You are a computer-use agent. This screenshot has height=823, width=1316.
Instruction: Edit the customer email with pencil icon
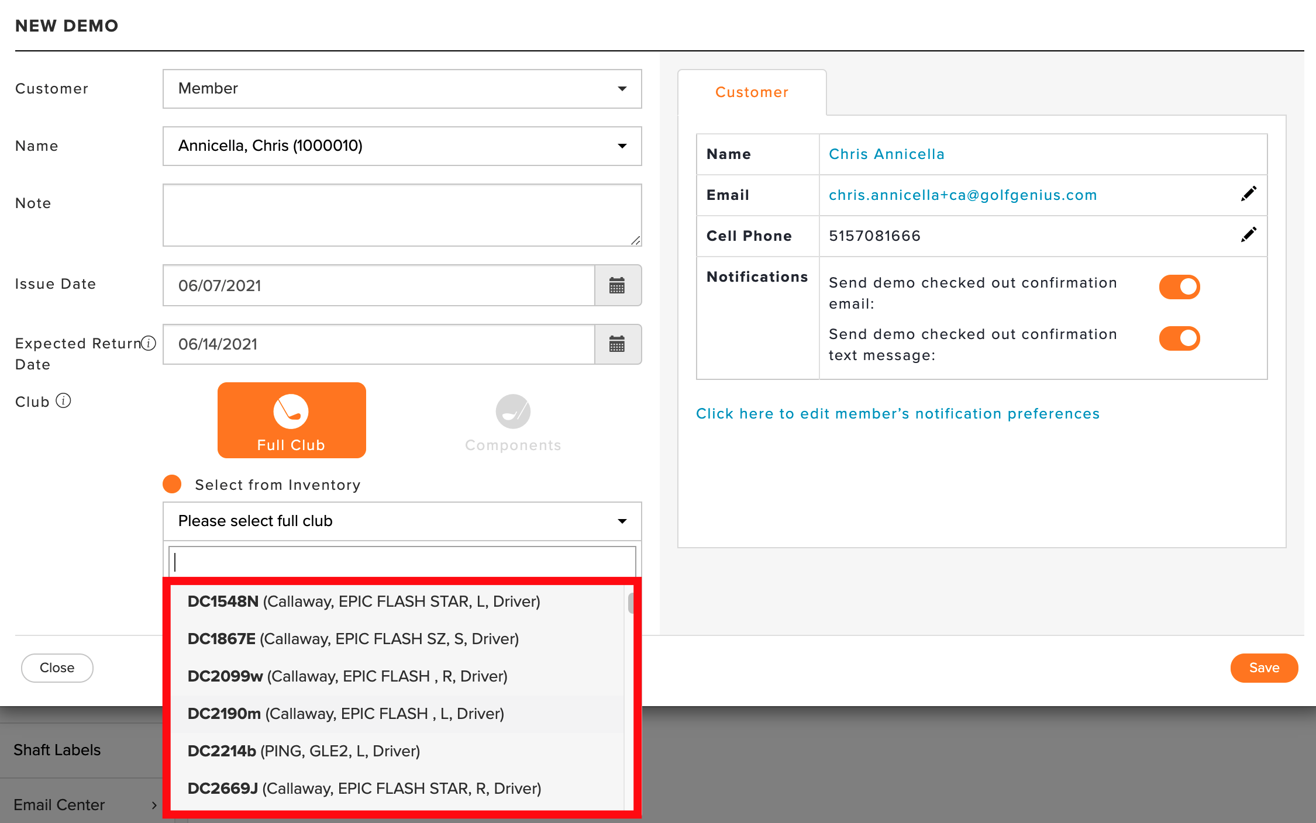point(1248,194)
